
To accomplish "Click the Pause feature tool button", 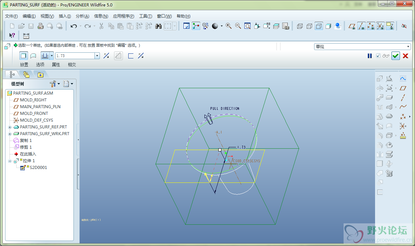I will [x=370, y=56].
